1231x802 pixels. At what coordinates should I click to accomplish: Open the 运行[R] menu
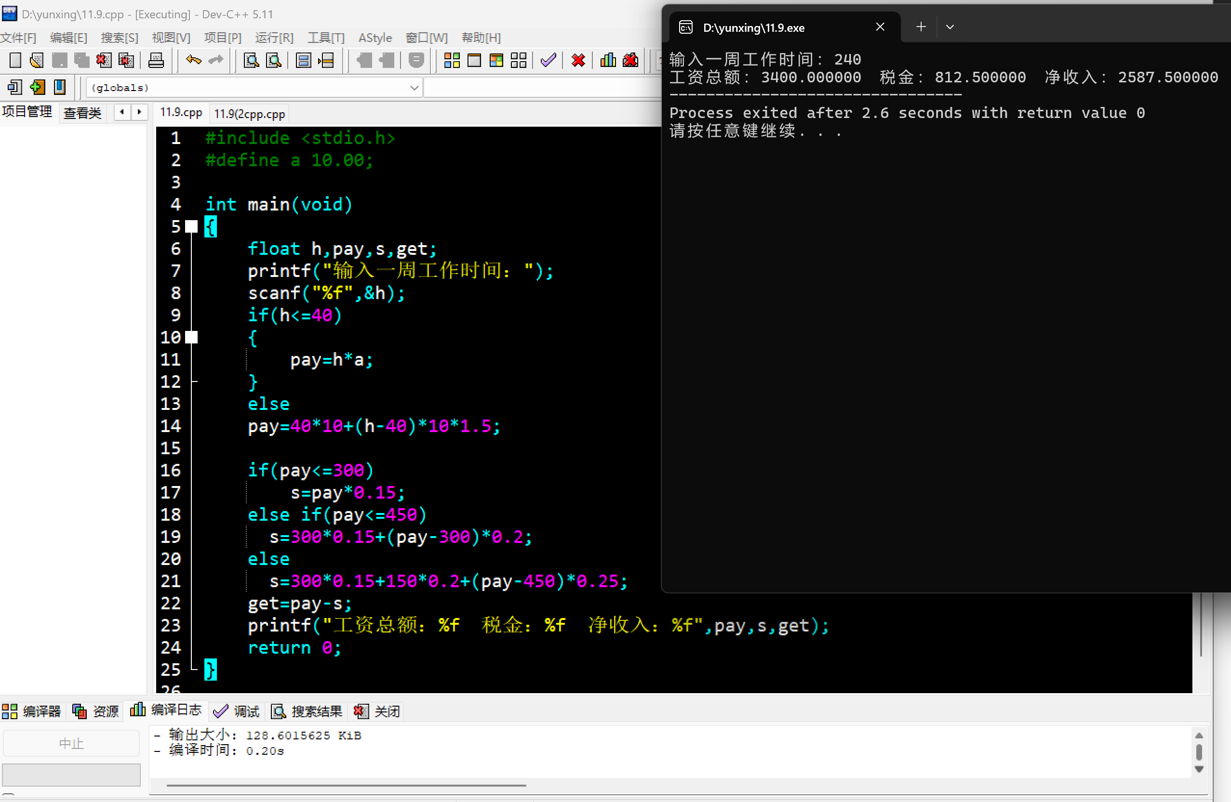[x=274, y=38]
